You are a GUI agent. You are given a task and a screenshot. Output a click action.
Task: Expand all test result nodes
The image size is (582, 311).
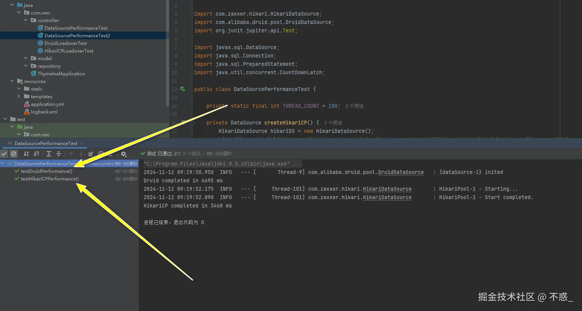click(49, 154)
